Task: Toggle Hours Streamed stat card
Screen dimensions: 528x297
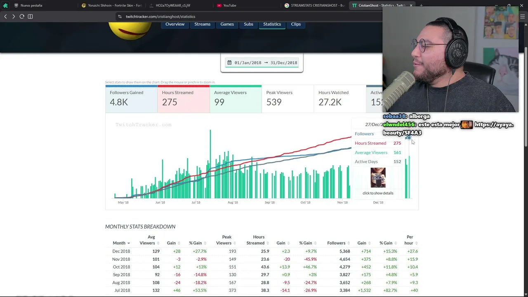Action: tap(184, 99)
